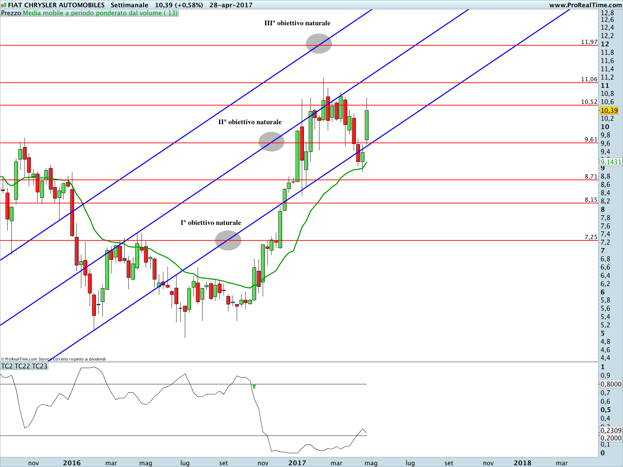Click the 8,15 red level label
The image size is (623, 467).
(x=591, y=200)
